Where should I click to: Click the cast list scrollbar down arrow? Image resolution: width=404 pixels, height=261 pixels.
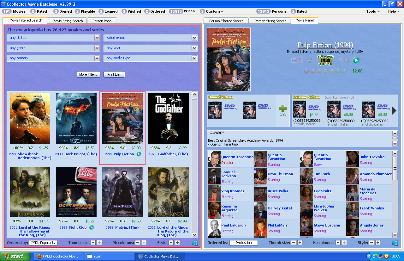click(395, 235)
